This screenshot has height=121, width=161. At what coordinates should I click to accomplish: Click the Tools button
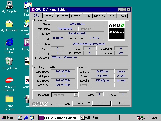click(x=80, y=103)
